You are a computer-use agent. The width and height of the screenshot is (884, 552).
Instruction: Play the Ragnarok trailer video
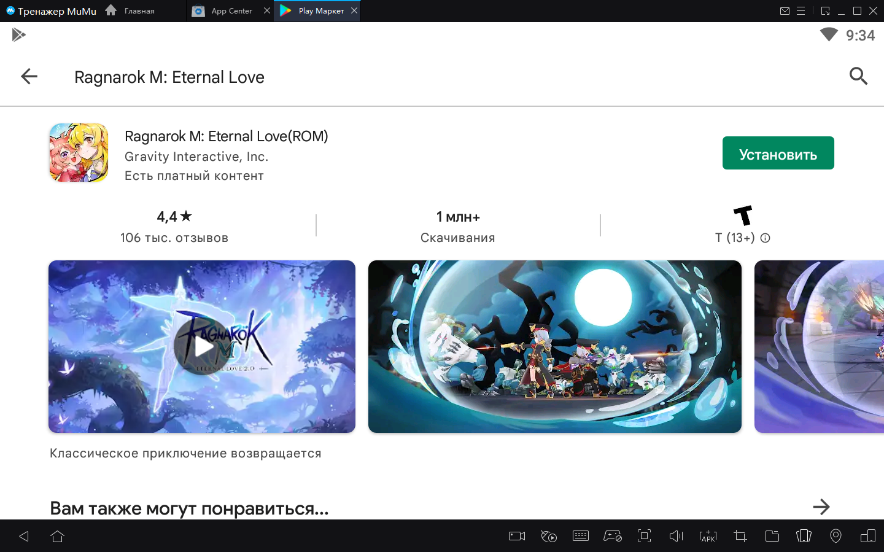pos(202,347)
